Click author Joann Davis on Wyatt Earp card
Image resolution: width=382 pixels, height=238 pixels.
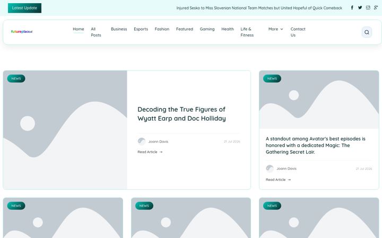[158, 142]
